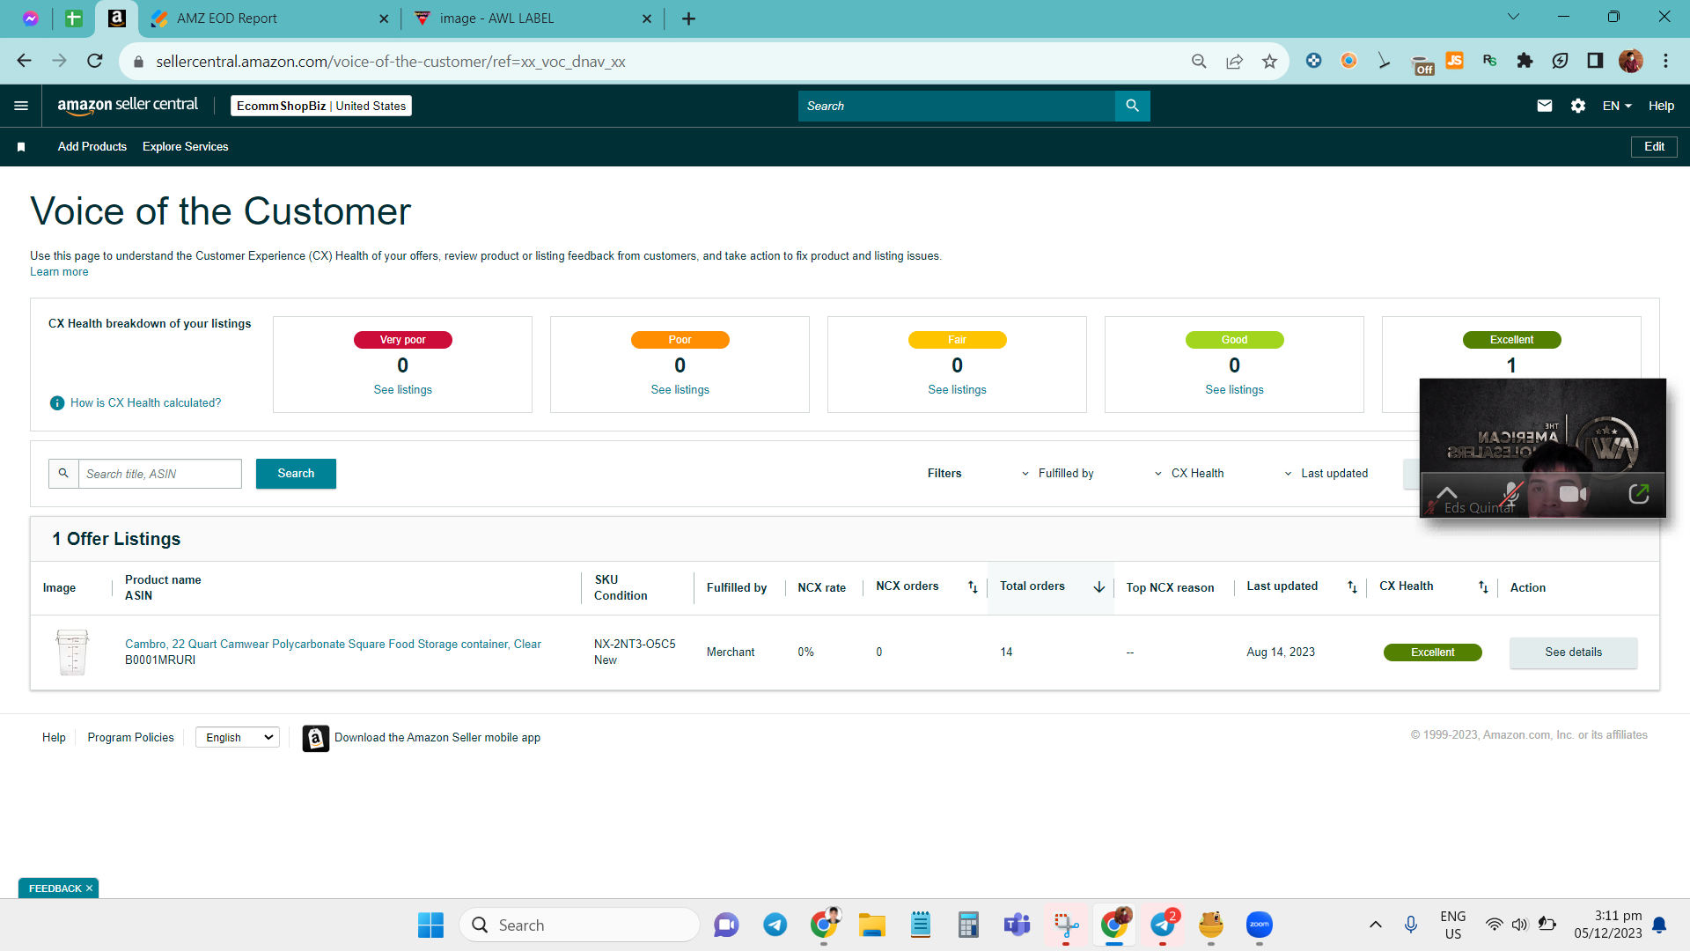
Task: Show hidden system tray icons
Action: pyautogui.click(x=1375, y=925)
